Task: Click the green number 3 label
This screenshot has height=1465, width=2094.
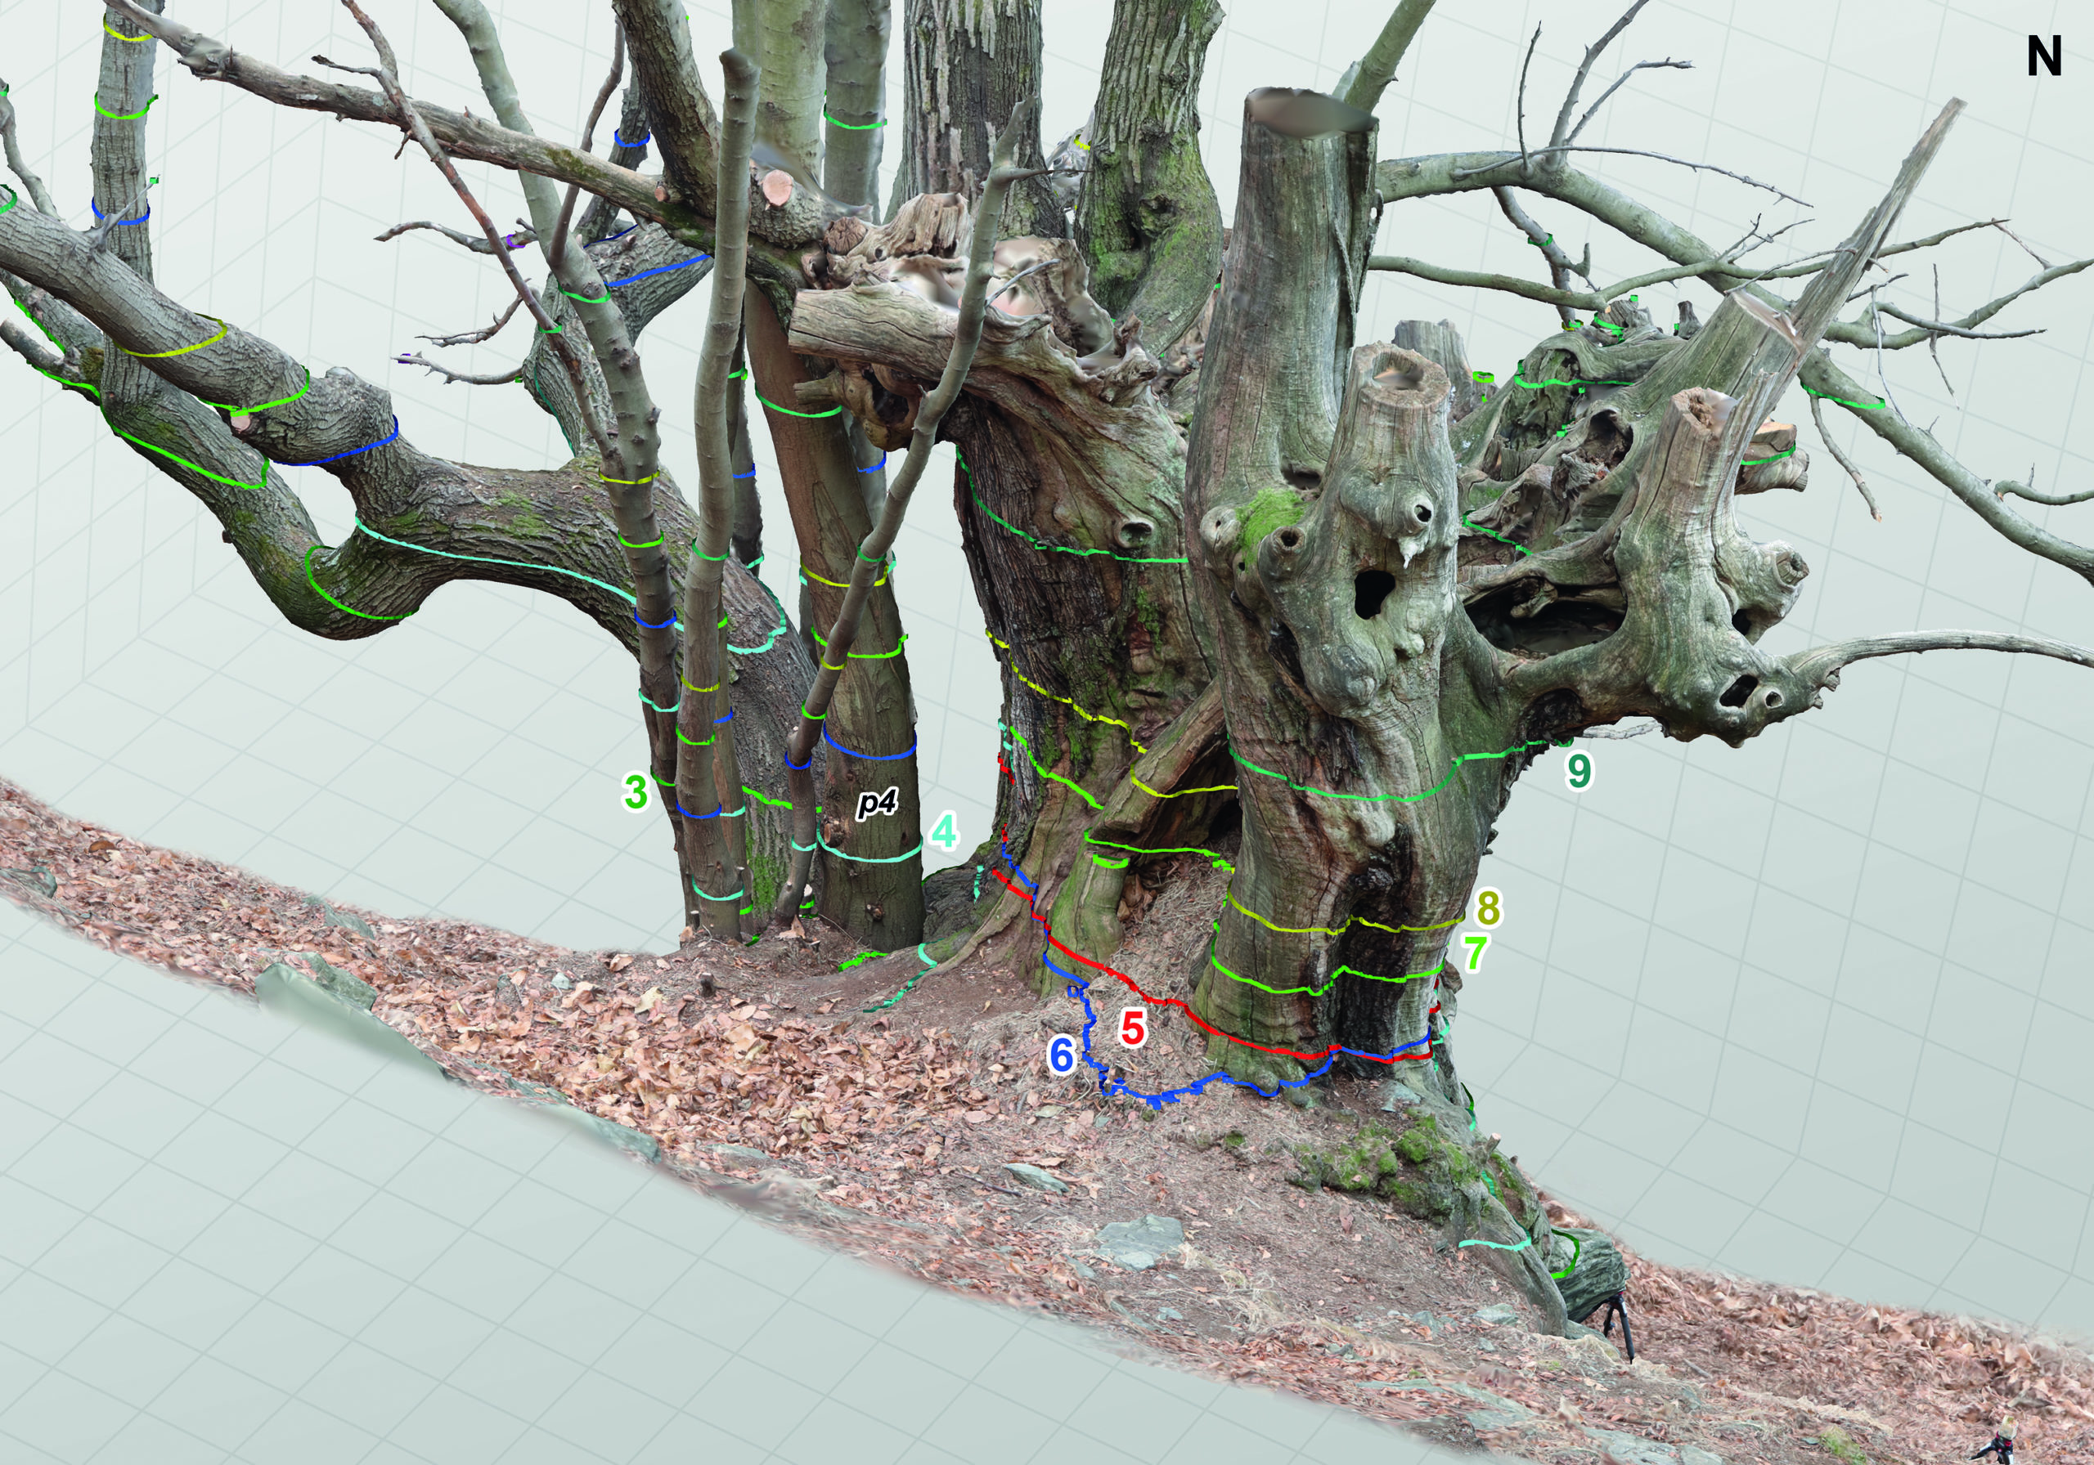Action: (635, 791)
